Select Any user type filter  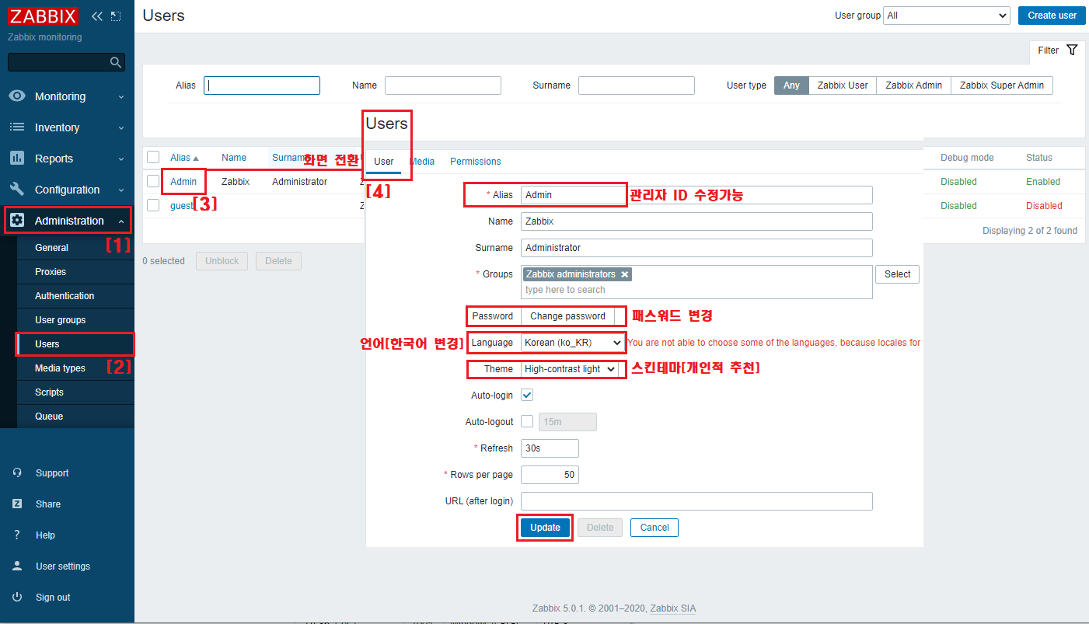(x=791, y=85)
